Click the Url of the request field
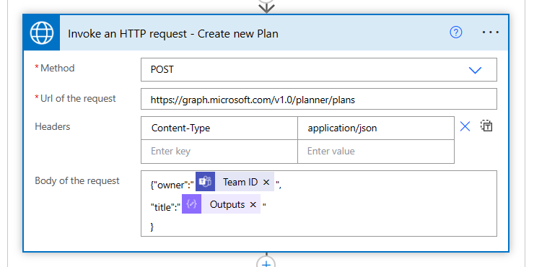 pyautogui.click(x=318, y=99)
